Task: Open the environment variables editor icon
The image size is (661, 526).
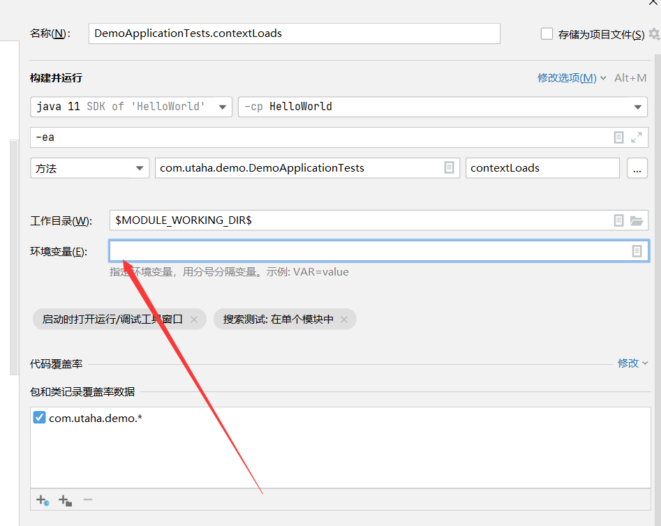Action: pos(637,251)
